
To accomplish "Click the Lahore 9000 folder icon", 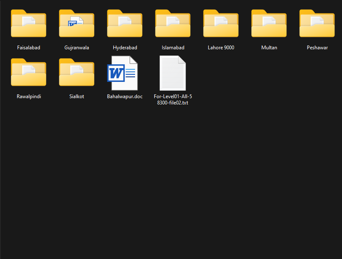I will coord(221,24).
